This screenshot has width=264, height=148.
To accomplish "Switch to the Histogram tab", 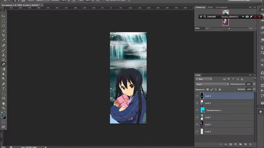I will click(x=222, y=7).
